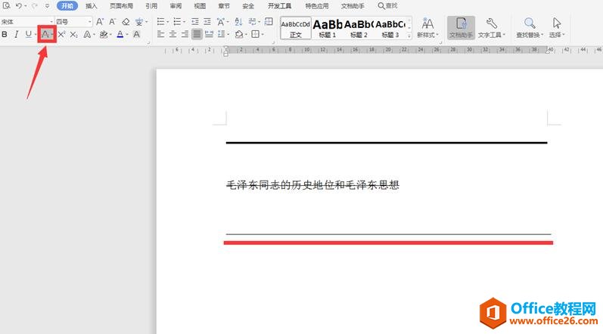This screenshot has height=334, width=603.
Task: Expand the strikethrough dropdown arrow
Action: pos(52,35)
